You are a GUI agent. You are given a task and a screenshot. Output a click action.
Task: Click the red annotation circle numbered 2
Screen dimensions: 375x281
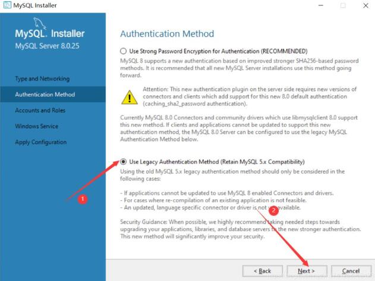click(x=273, y=210)
